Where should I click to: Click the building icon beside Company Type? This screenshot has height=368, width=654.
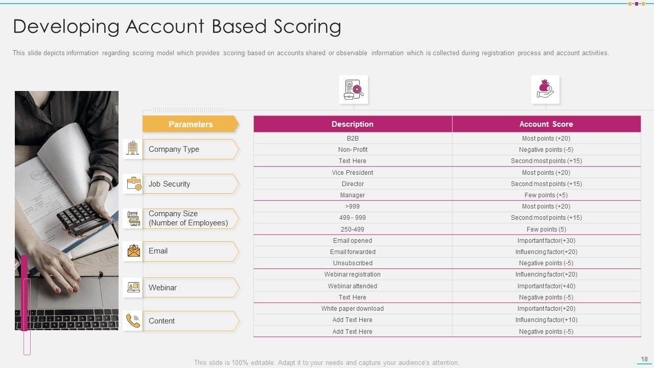[x=133, y=149]
